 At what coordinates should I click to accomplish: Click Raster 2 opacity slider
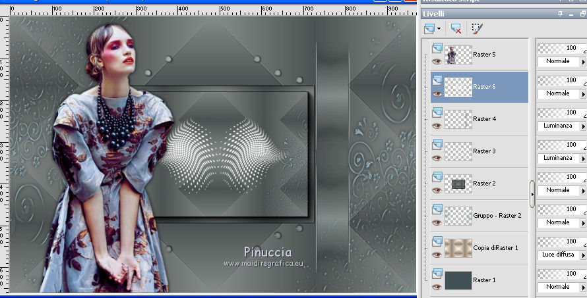(562, 177)
